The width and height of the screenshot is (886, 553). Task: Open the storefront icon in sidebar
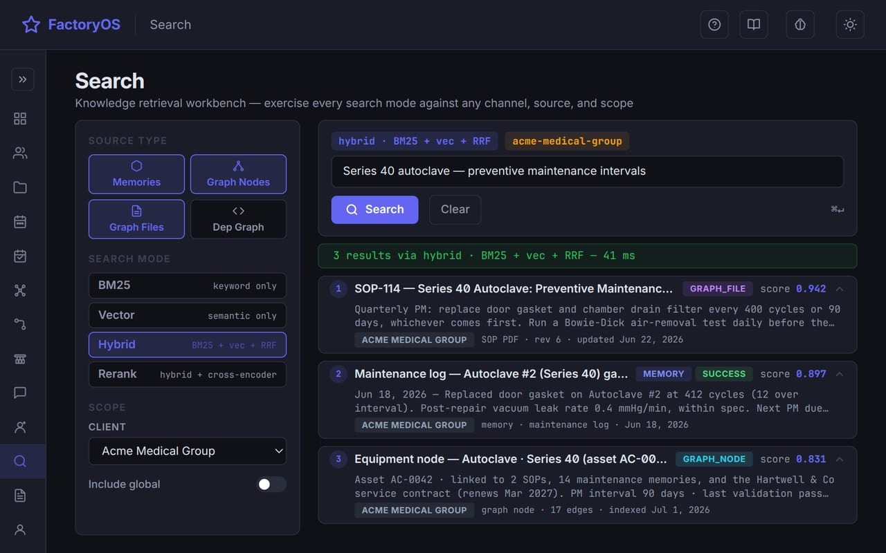tap(20, 359)
